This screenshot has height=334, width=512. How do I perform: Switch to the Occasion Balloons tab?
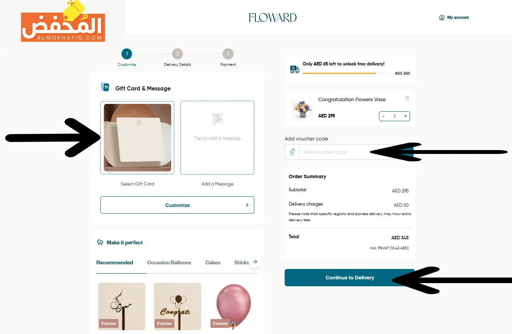(169, 262)
